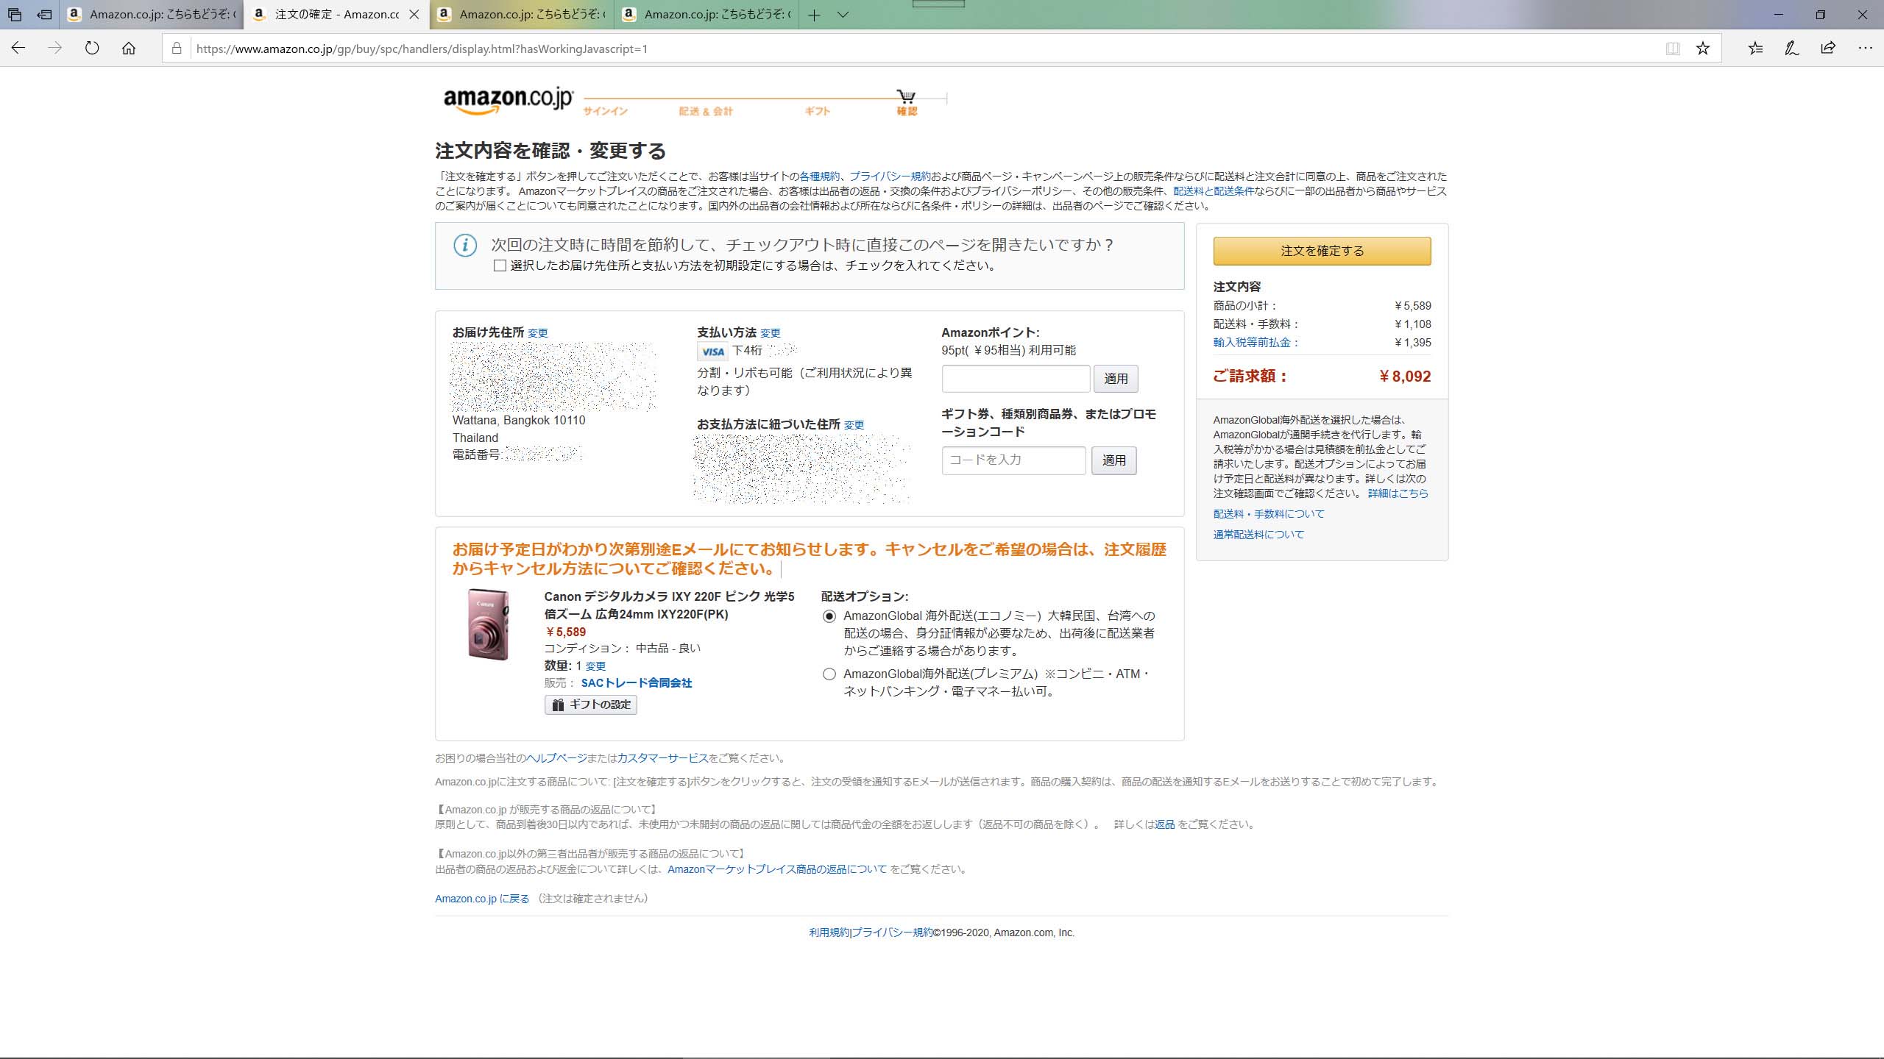Screen dimensions: 1884x1059
Task: Click the 注文を確定する button
Action: click(1322, 251)
